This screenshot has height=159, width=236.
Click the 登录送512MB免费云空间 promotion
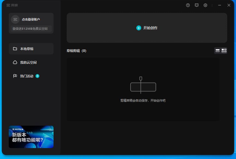click(31, 28)
